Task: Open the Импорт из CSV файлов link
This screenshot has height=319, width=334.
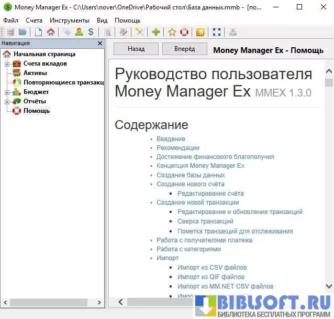Action: tap(211, 267)
